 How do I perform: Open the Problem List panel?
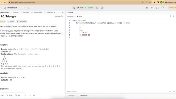[10, 8]
